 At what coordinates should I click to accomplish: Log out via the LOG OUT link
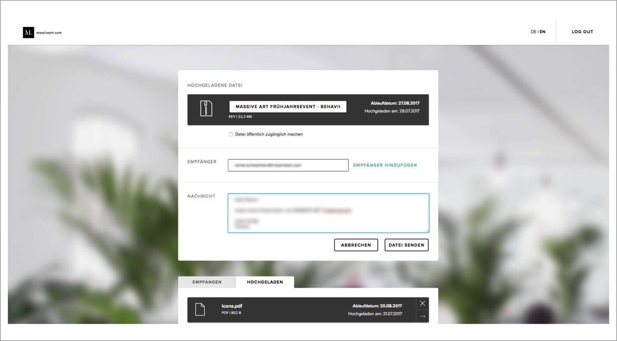tap(582, 32)
